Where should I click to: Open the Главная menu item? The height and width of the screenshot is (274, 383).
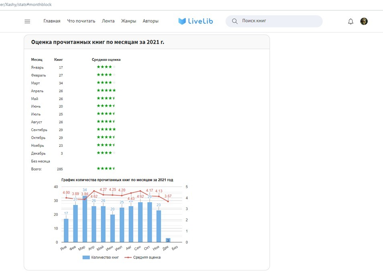coord(52,21)
